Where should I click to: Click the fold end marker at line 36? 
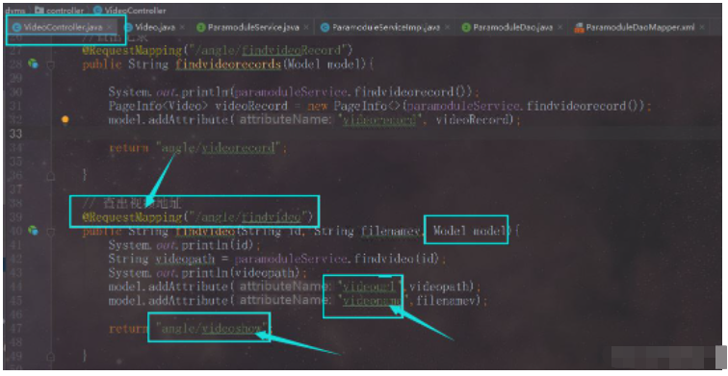51,176
